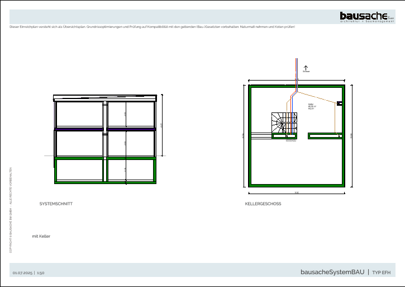Select the 'mit Keller' note text
This screenshot has height=287, width=405.
pos(41,236)
